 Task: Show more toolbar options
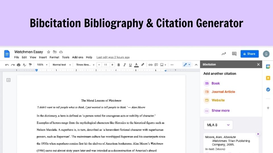coord(172,65)
